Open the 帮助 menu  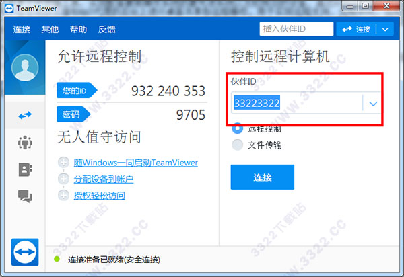(78, 30)
